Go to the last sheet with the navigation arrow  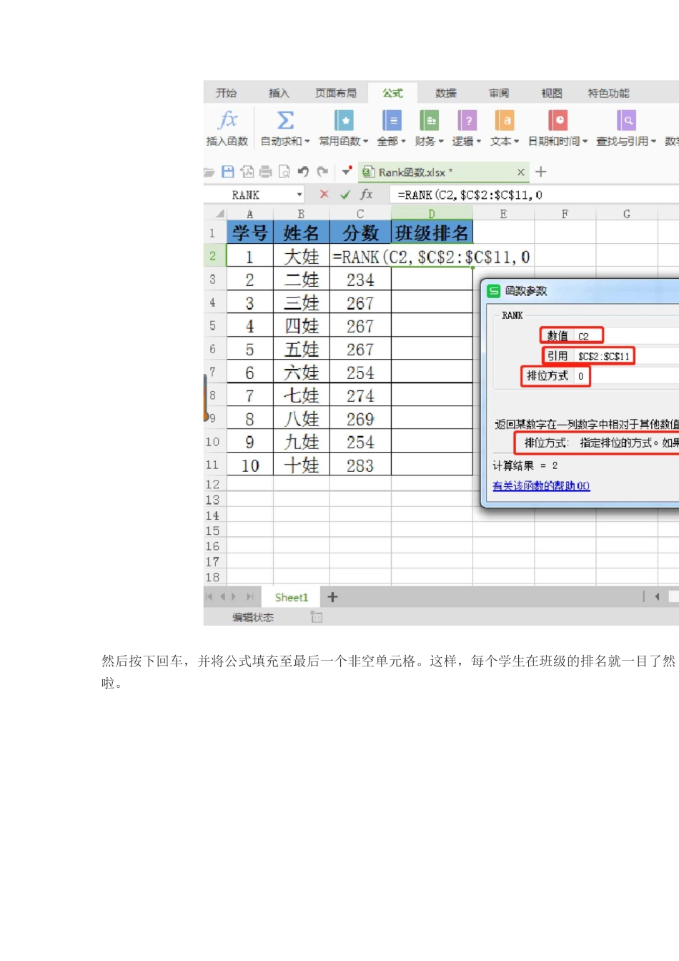(250, 596)
